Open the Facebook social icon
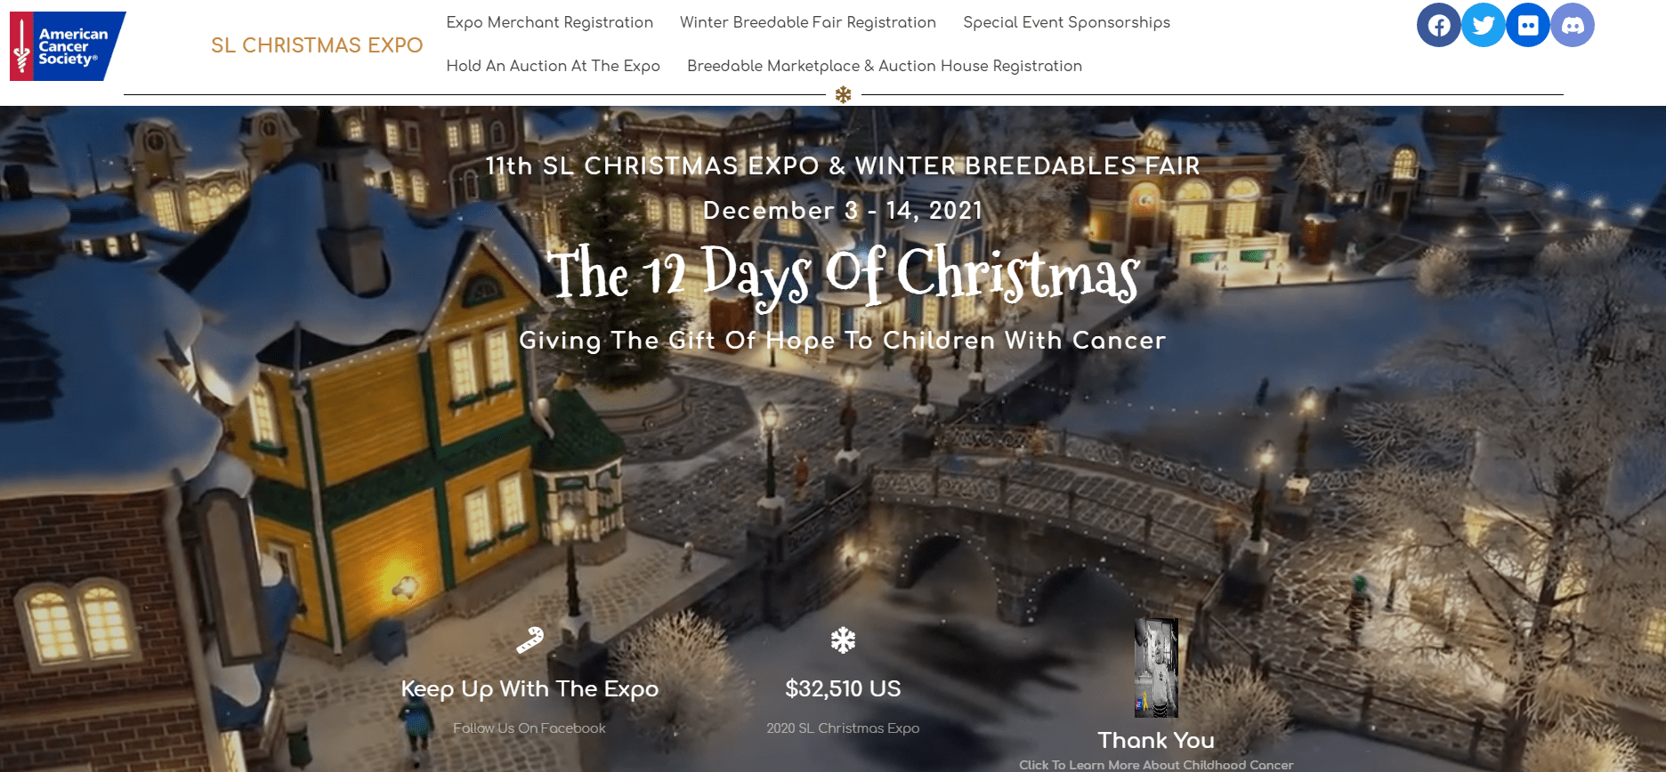 1439,25
